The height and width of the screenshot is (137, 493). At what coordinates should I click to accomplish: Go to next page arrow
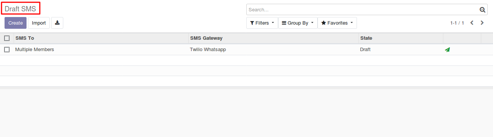[482, 23]
